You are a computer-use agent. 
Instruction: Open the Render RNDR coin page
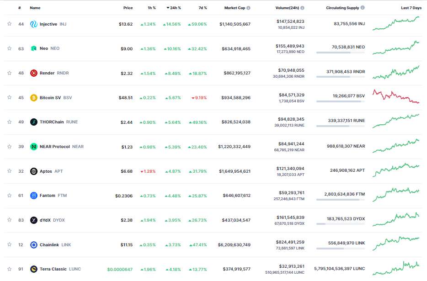[54, 73]
